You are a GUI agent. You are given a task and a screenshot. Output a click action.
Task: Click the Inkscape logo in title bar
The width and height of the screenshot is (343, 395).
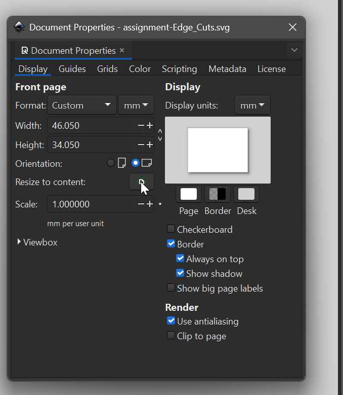[x=19, y=27]
